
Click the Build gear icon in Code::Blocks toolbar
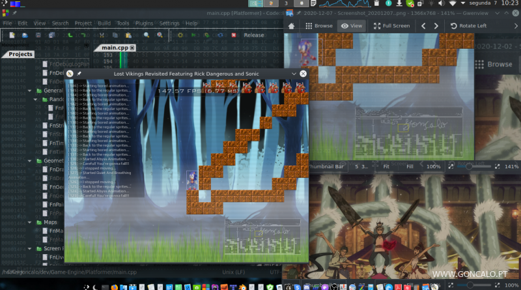tap(180, 35)
